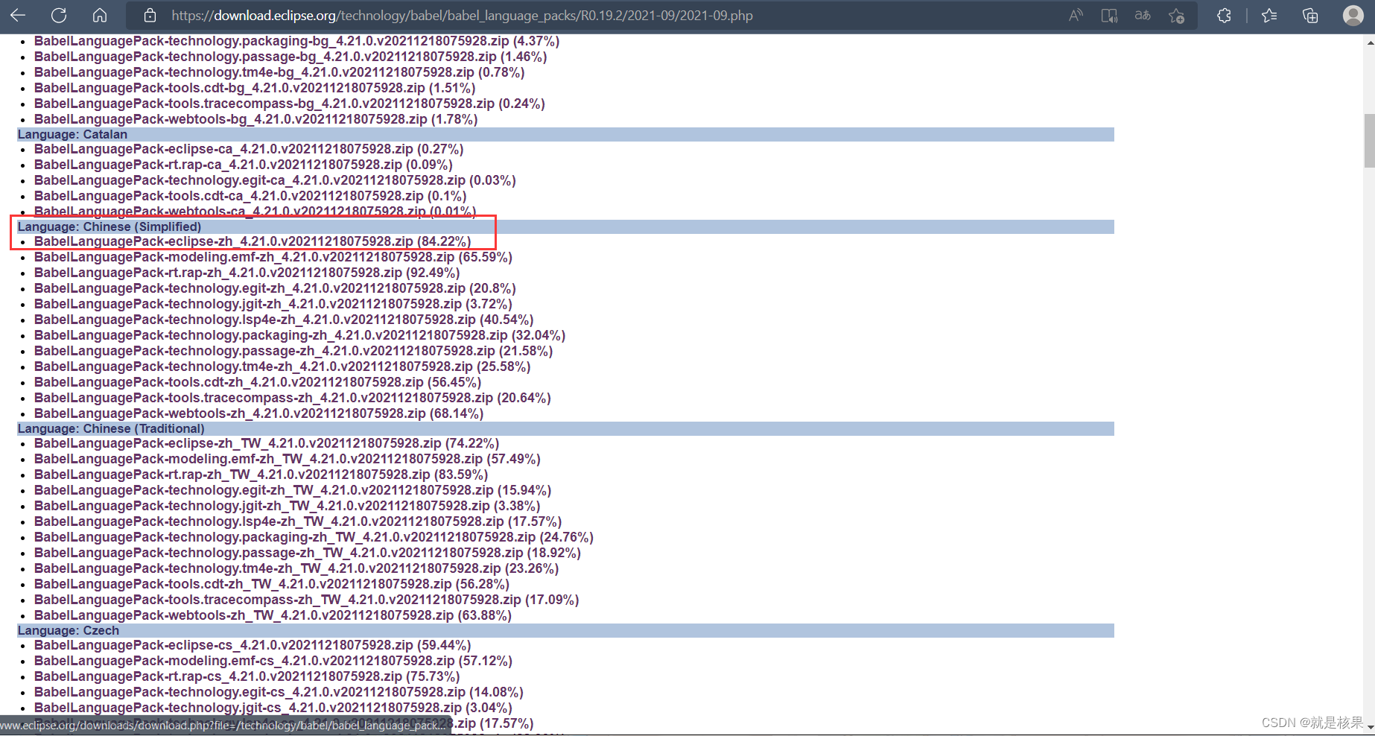Open BabelLanguagePack-technology.tm4e-bg 0.78% link

[x=279, y=72]
